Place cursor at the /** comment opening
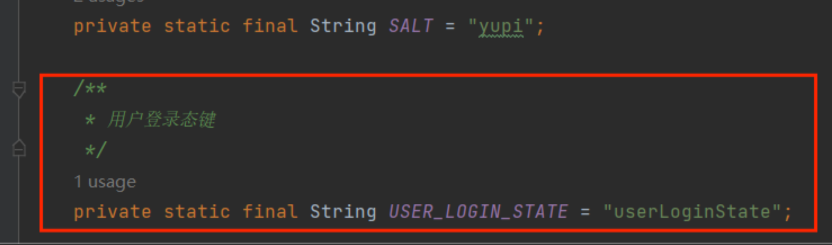This screenshot has width=832, height=245. (x=90, y=89)
